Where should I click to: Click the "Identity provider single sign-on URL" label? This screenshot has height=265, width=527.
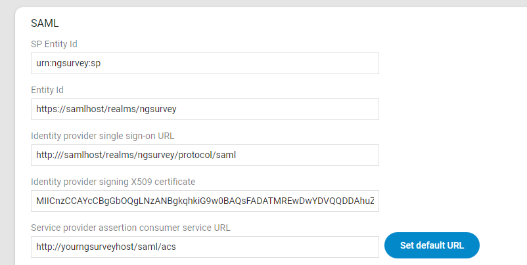(106, 136)
